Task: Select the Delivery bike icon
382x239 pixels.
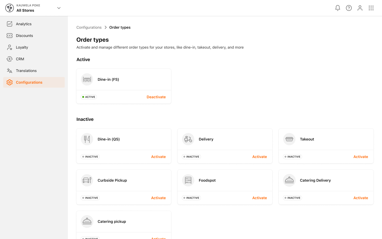Action: (188, 139)
